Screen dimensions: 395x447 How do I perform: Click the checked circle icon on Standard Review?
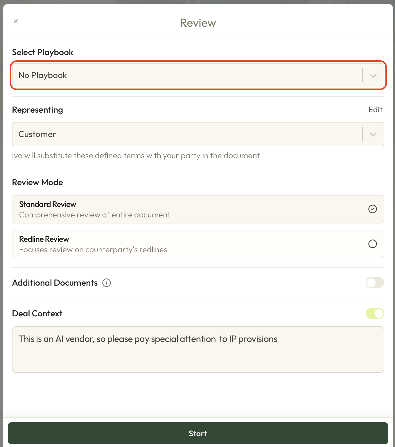[x=372, y=209]
